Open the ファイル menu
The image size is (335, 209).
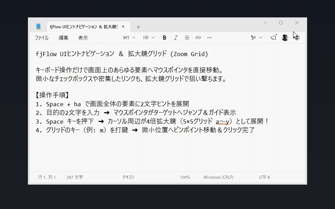click(x=42, y=38)
